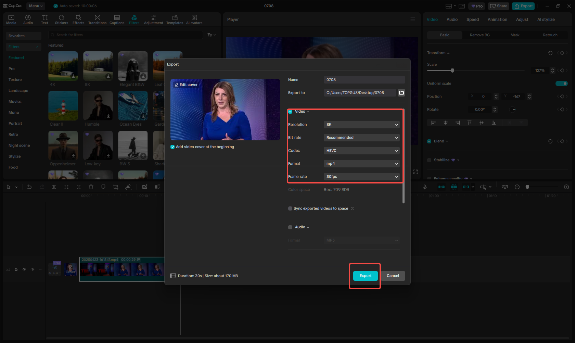This screenshot has width=575, height=343.
Task: Uncheck the Video export checkbox
Action: coord(290,112)
